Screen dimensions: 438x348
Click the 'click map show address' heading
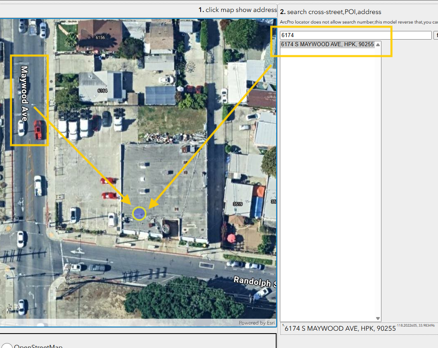[237, 10]
